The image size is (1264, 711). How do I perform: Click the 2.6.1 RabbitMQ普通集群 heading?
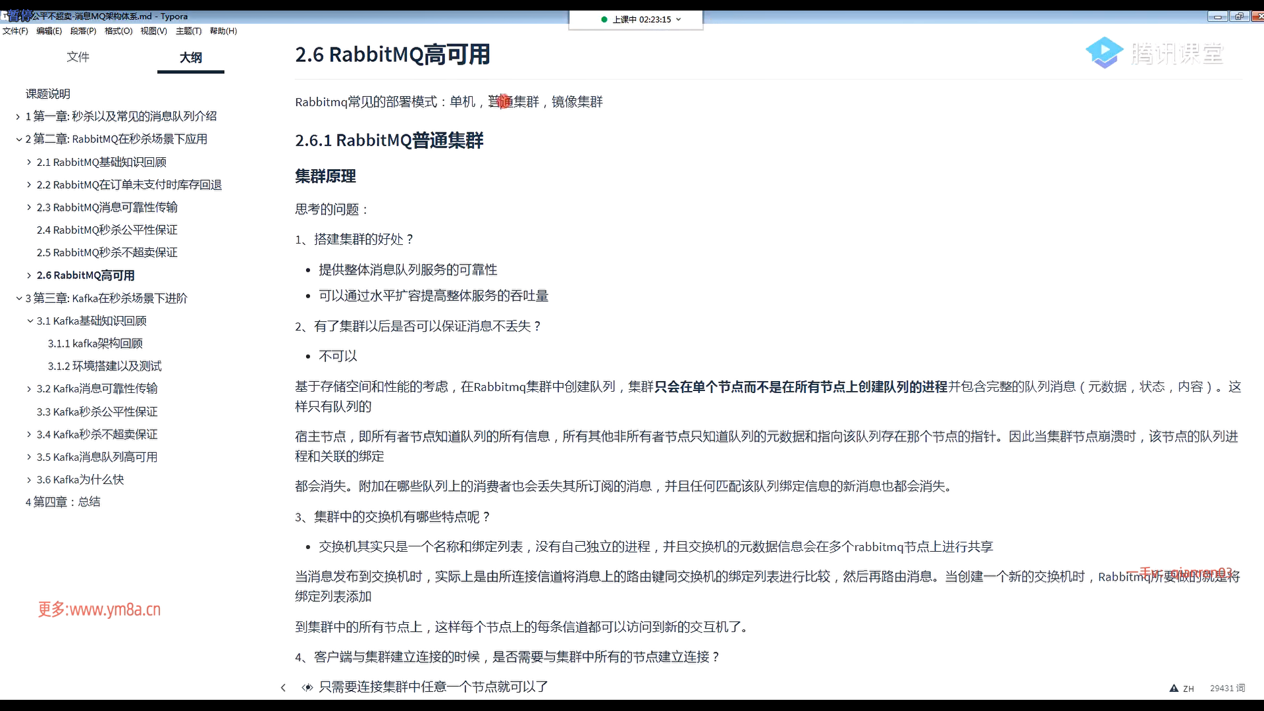[x=389, y=140]
